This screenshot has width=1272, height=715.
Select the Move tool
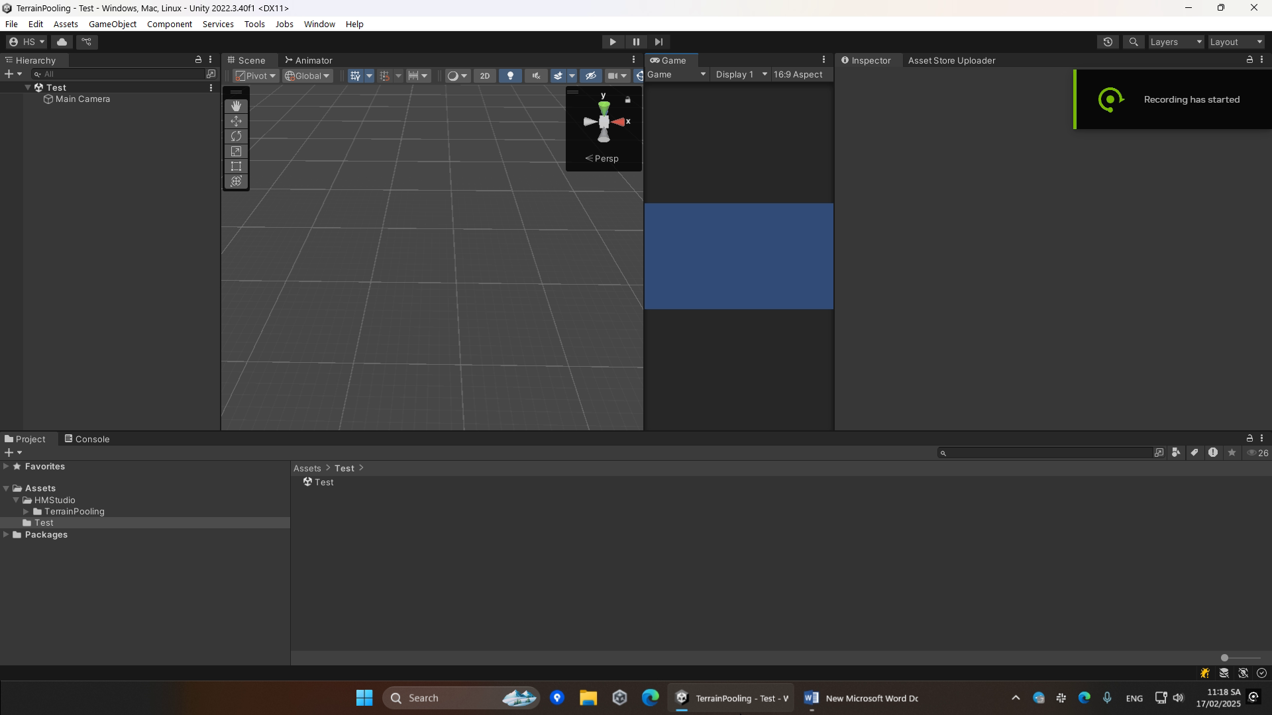click(x=236, y=121)
